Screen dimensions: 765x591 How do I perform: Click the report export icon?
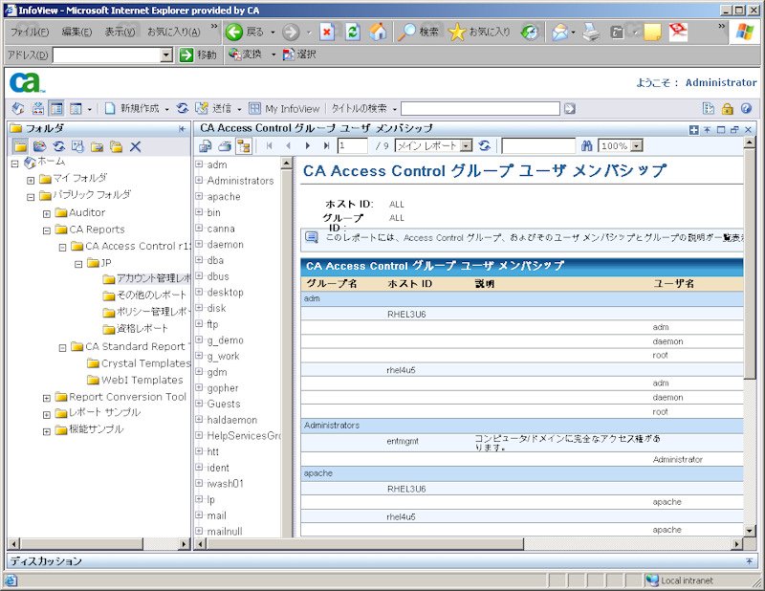205,145
